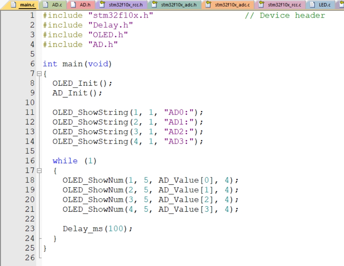Click the "Delay.h" include string
Screen dimensions: 344x266
110,25
